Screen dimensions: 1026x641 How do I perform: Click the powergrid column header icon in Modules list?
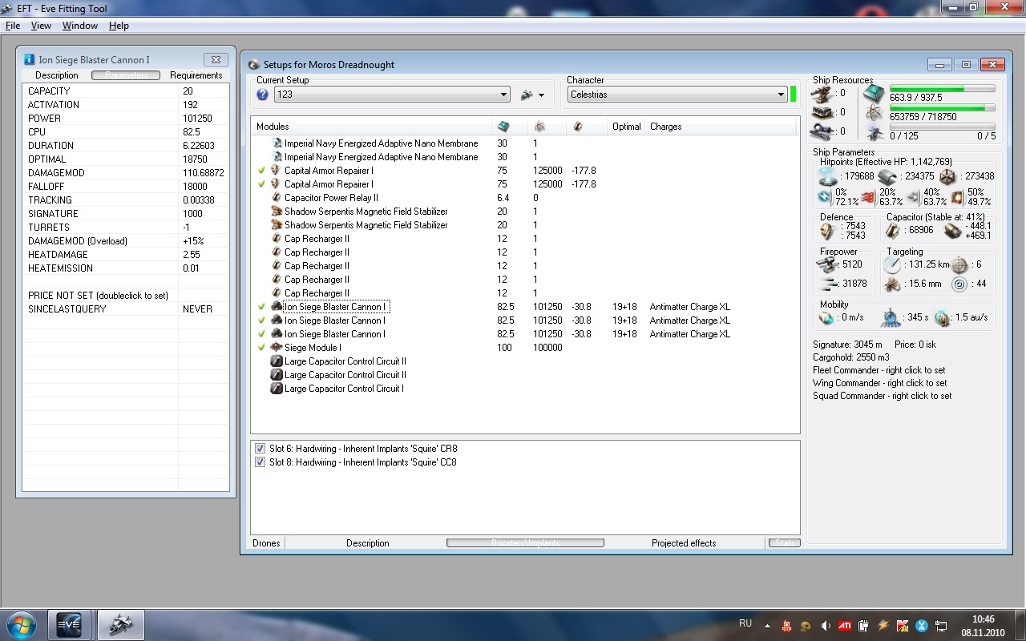pos(539,127)
